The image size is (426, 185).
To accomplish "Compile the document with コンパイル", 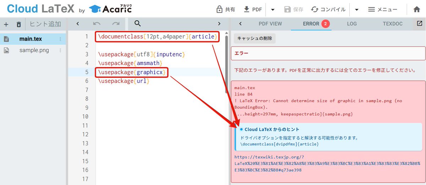I will click(x=328, y=9).
